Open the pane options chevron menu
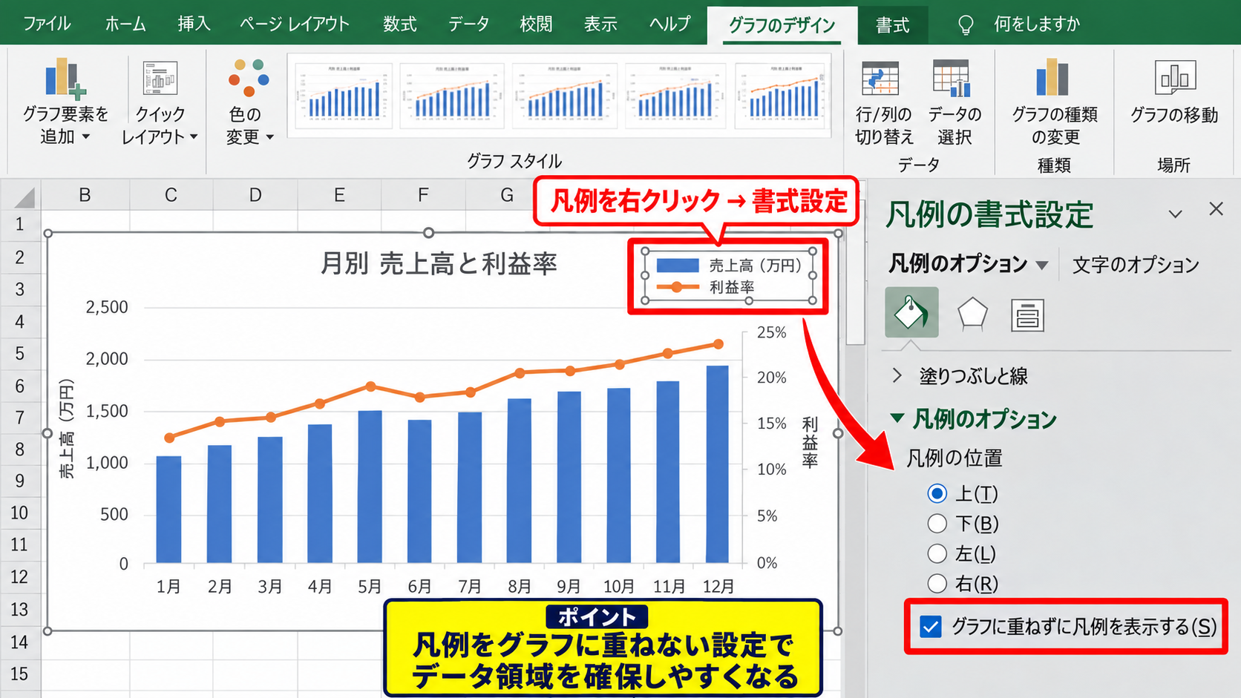Image resolution: width=1241 pixels, height=698 pixels. tap(1175, 214)
